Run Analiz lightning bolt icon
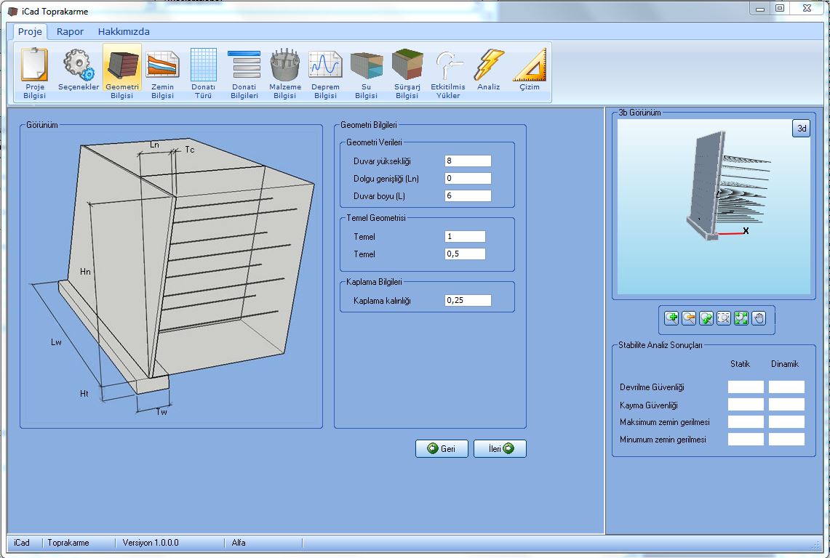830x558 pixels. point(489,70)
